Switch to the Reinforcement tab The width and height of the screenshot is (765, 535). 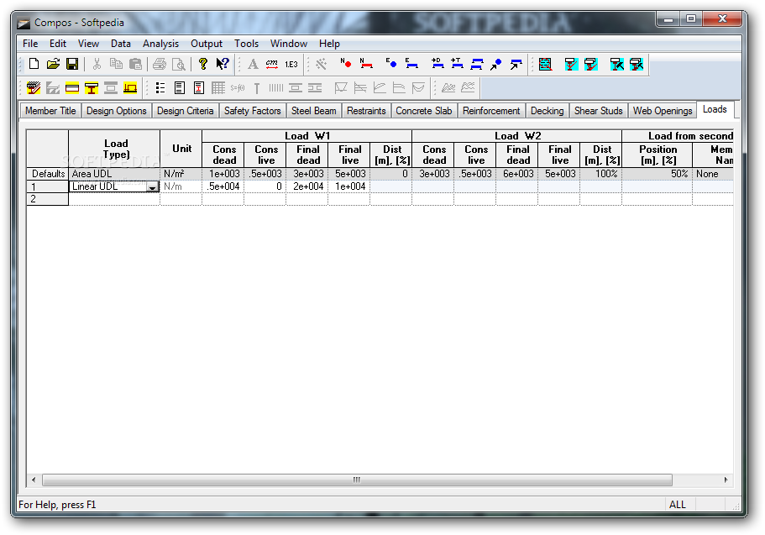click(x=491, y=111)
